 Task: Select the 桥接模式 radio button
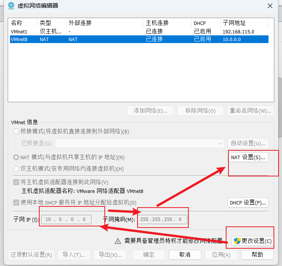16,131
